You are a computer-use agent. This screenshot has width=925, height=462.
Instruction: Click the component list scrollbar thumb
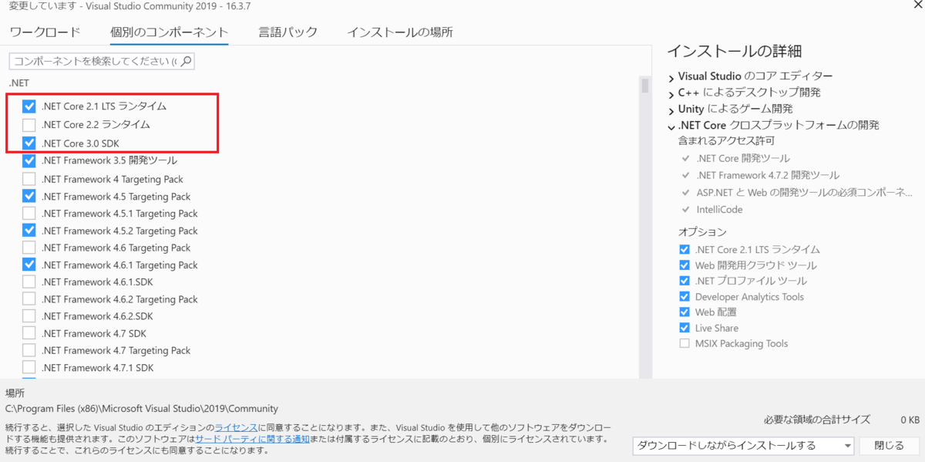tap(645, 85)
